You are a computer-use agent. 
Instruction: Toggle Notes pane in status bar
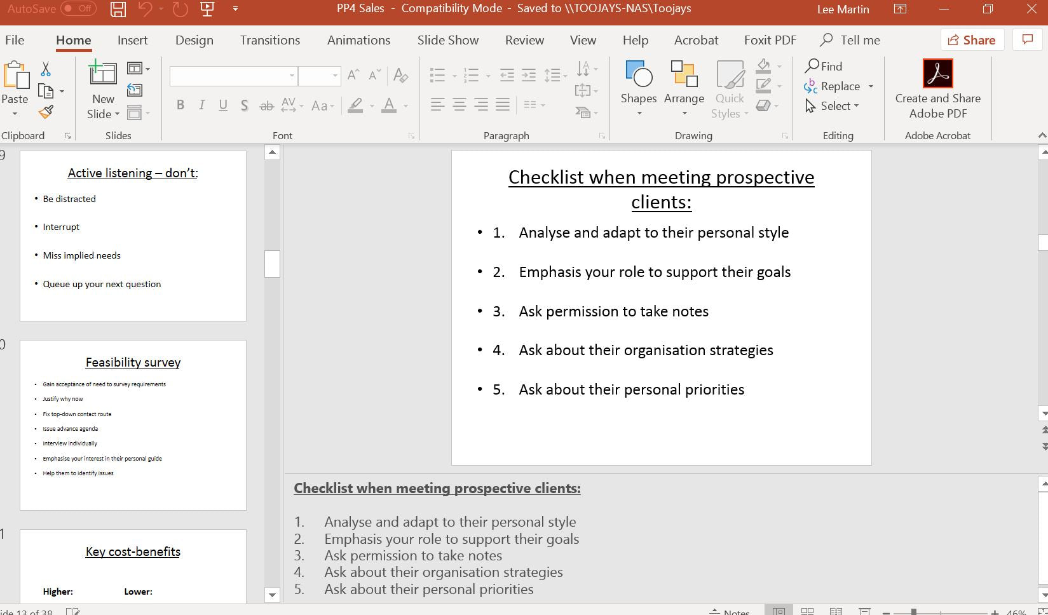pyautogui.click(x=730, y=612)
